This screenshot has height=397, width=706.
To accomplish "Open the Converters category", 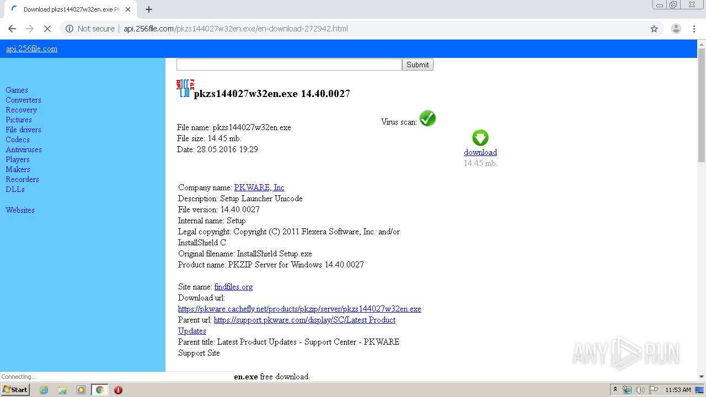I will [x=23, y=100].
